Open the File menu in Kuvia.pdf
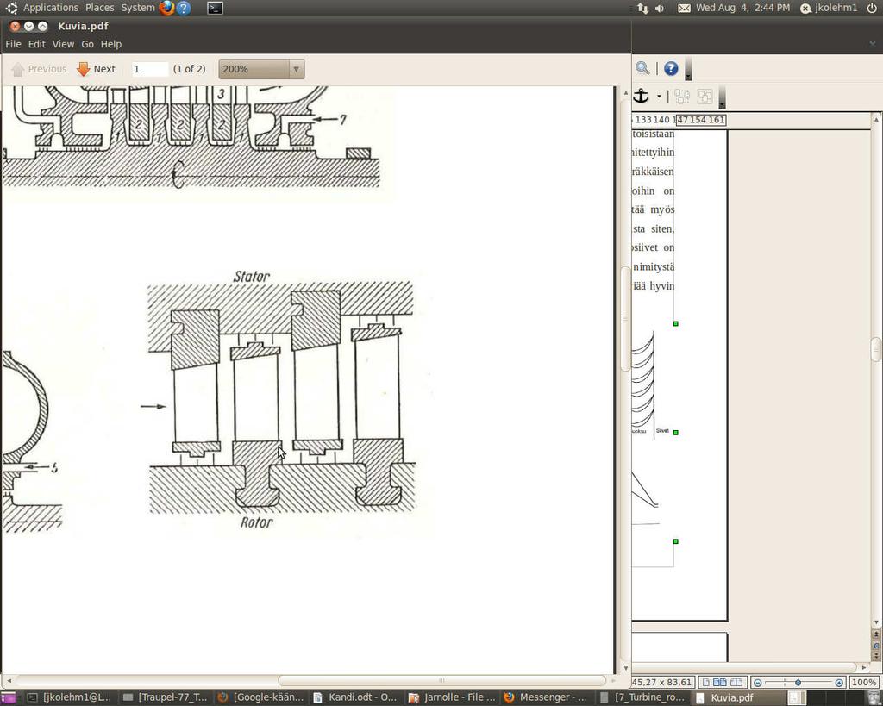Screen dimensions: 883x706 click(x=13, y=44)
